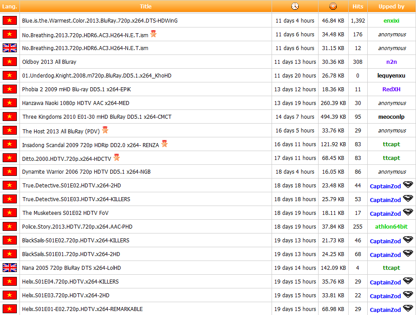This screenshot has height=315, width=416.
Task: Click the Vietnamese flag for Dynamite Warrior 2006
Action: click(x=10, y=172)
